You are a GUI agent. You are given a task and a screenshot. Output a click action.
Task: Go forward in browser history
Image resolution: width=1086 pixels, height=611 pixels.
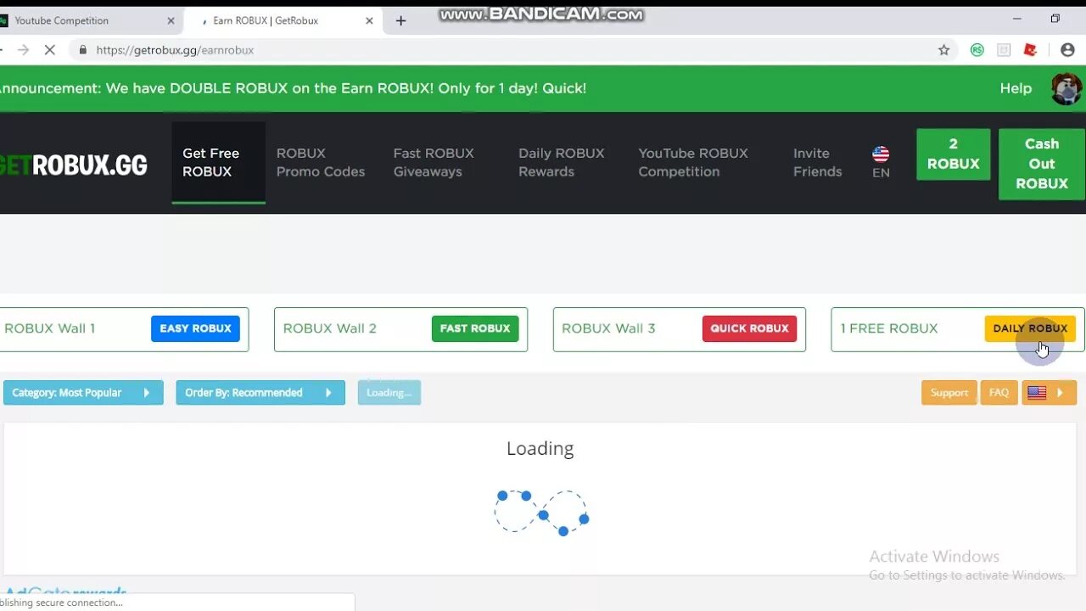pos(23,50)
